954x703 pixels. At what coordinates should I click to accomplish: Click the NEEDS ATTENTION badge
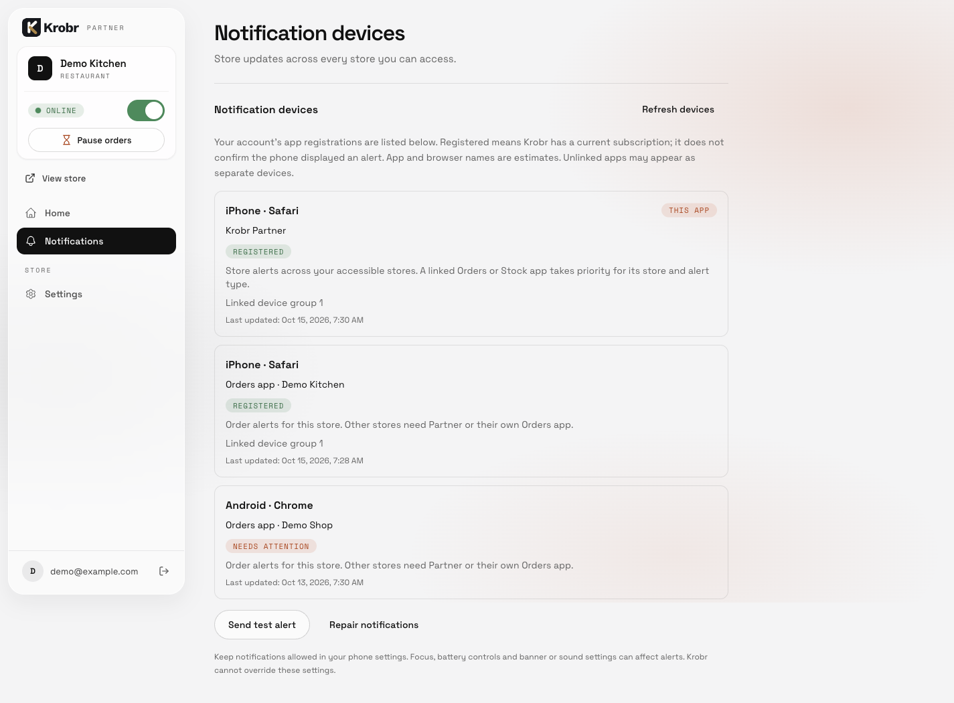(271, 546)
